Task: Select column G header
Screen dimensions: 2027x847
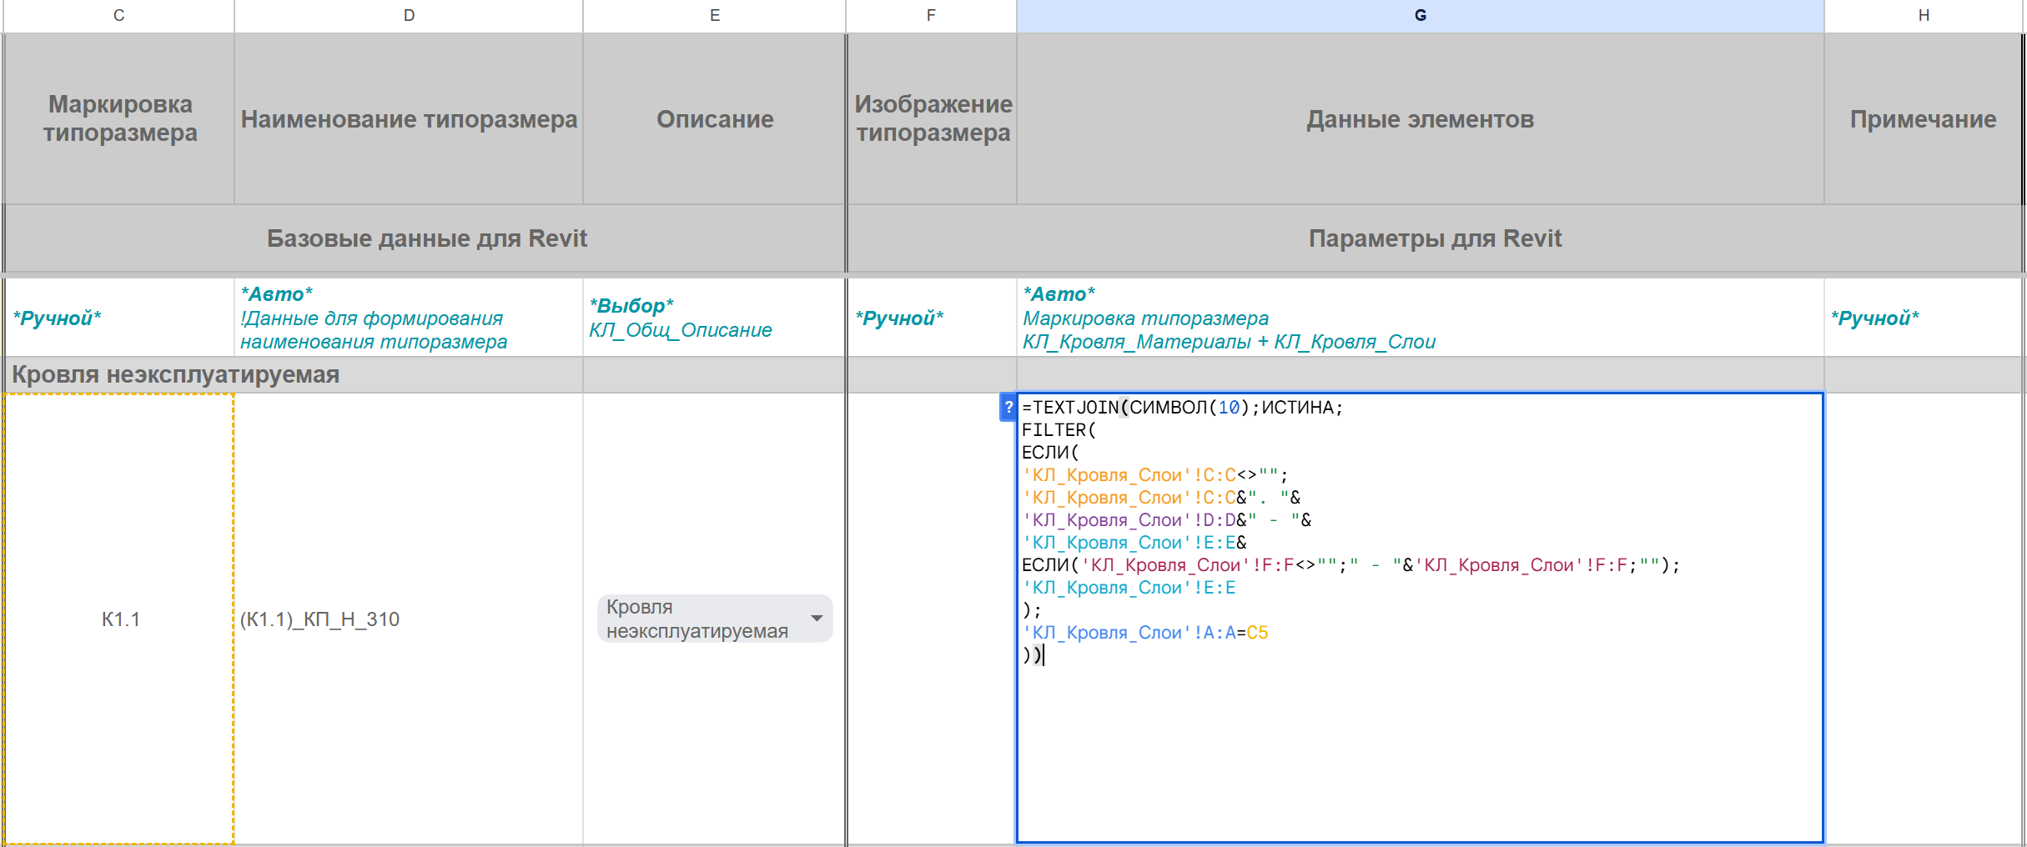Action: click(1420, 15)
